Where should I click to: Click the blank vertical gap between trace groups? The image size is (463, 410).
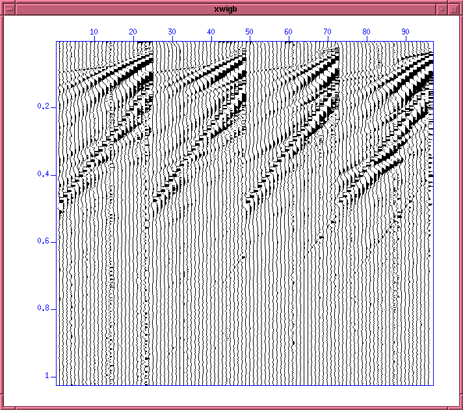(302, 325)
